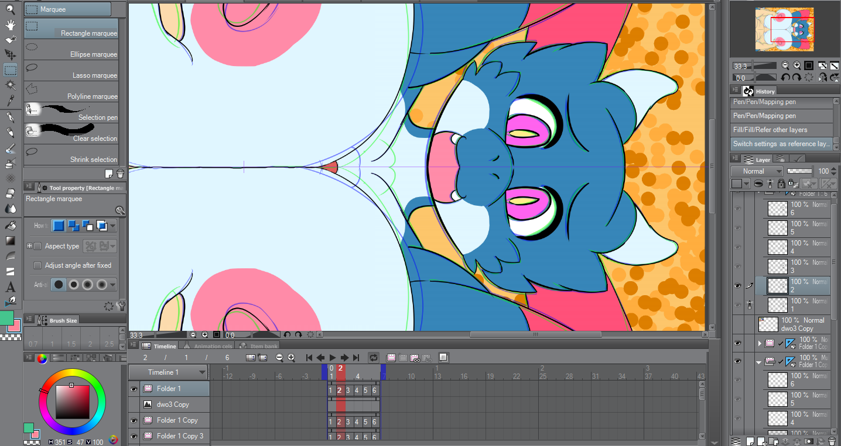Open the Timeline 1 dropdown
The image size is (841, 446).
click(202, 372)
